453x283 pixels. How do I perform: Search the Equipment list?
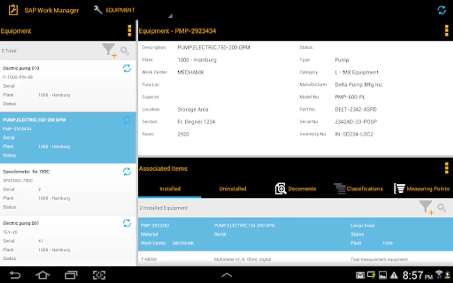125,50
